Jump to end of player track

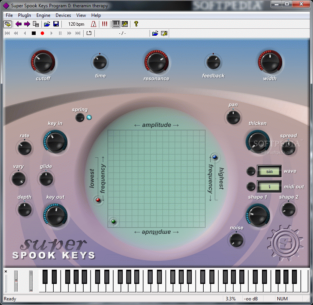(x=78, y=33)
